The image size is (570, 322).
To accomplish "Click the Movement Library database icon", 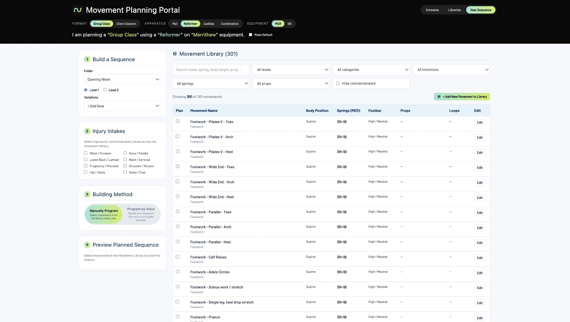I will coord(175,54).
